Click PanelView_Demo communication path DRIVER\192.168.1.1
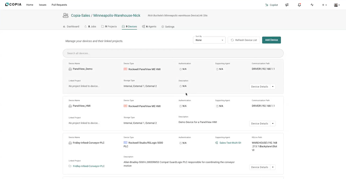346x179 pixels. [x=263, y=69]
